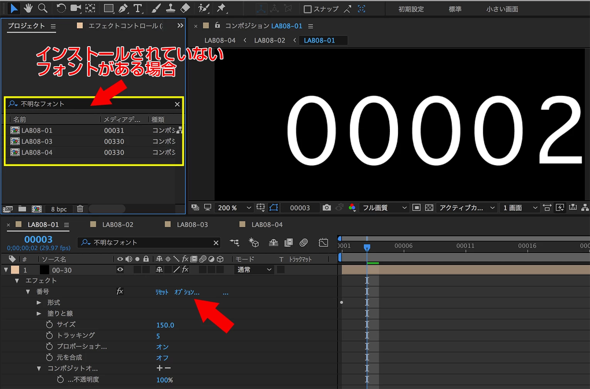The height and width of the screenshot is (389, 590).
Task: Enable motion blur icon in timeline
Action: [x=304, y=242]
